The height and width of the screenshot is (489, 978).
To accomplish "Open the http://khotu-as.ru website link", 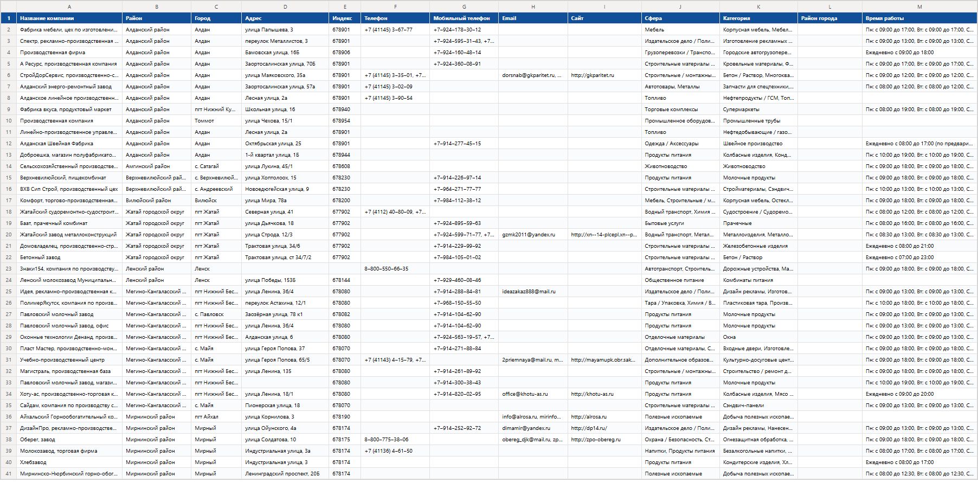I will 593,394.
